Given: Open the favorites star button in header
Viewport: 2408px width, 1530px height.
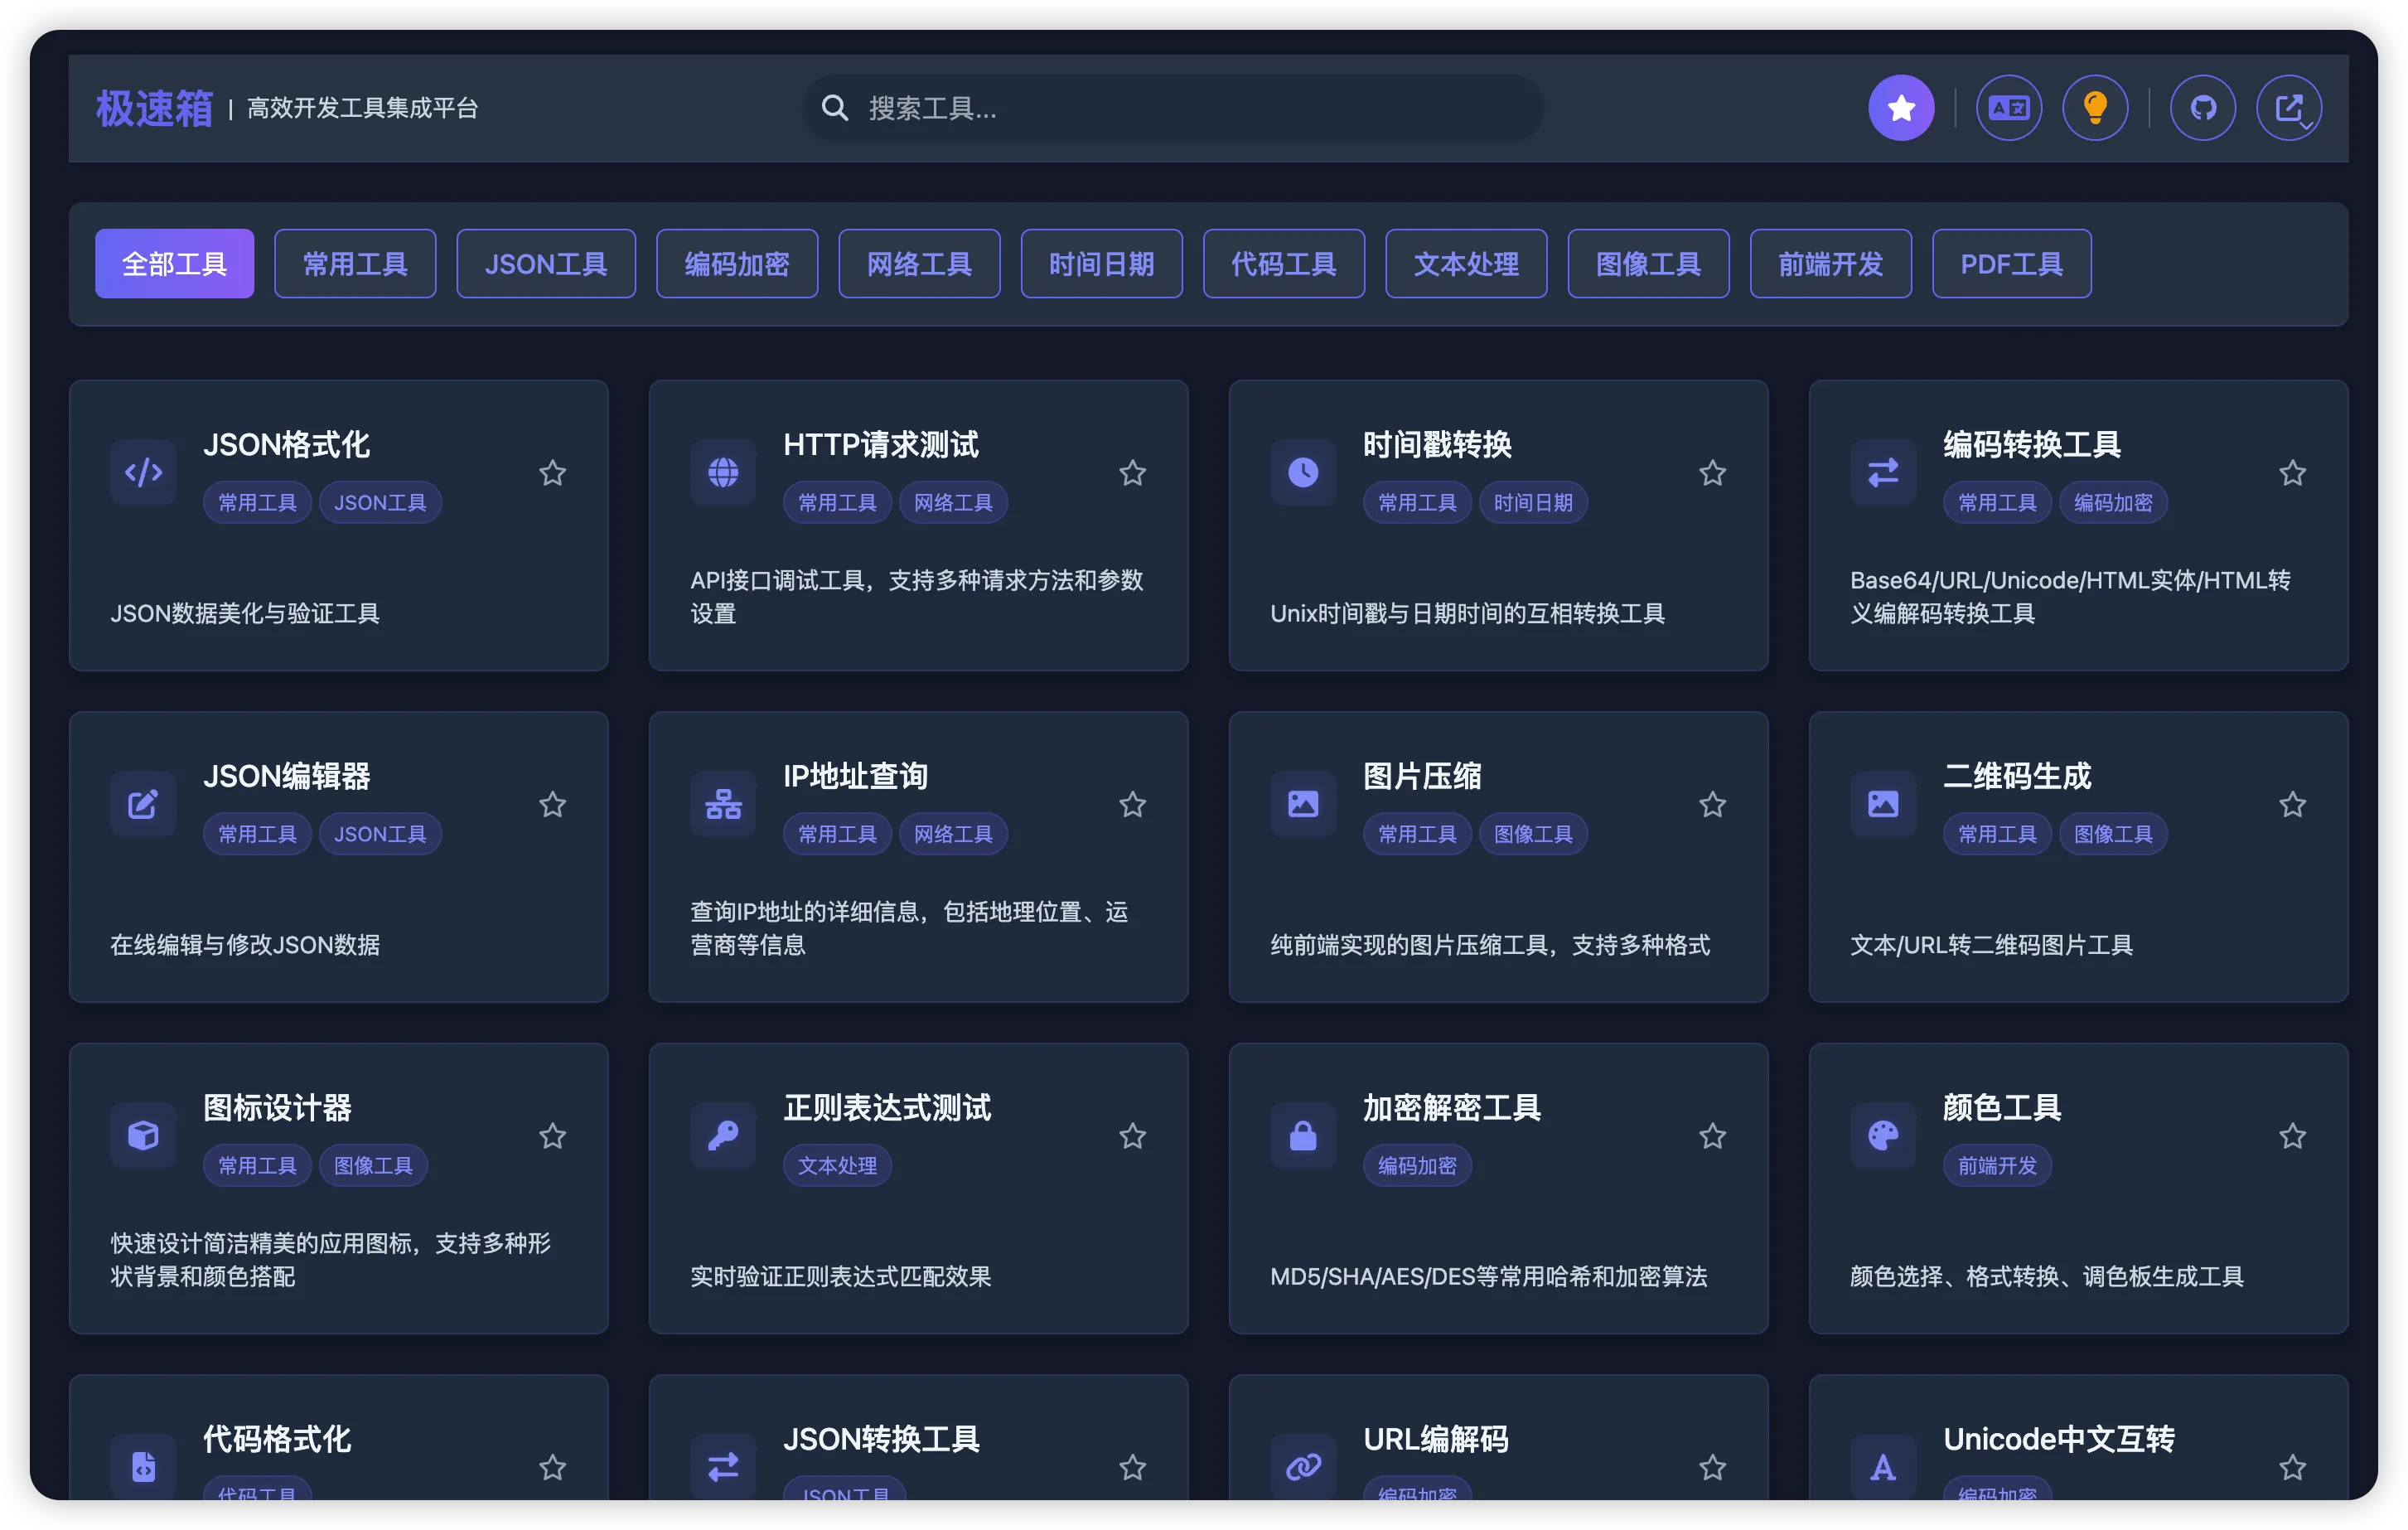Looking at the screenshot, I should (1901, 108).
